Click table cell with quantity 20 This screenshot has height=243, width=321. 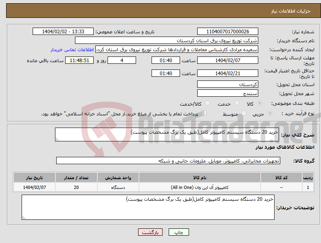(76, 187)
